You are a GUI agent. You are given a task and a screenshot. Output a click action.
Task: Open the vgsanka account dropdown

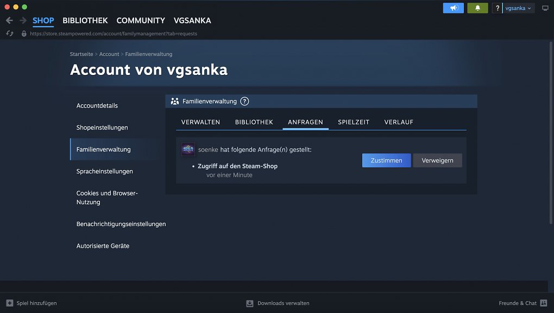pyautogui.click(x=518, y=8)
